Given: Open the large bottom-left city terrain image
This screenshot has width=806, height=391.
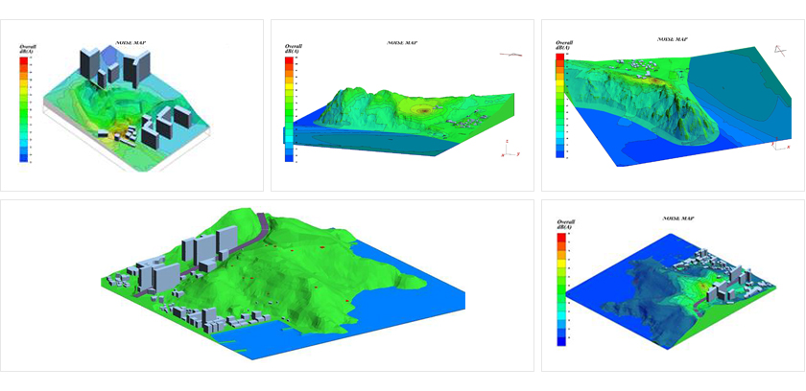Looking at the screenshot, I should (266, 286).
